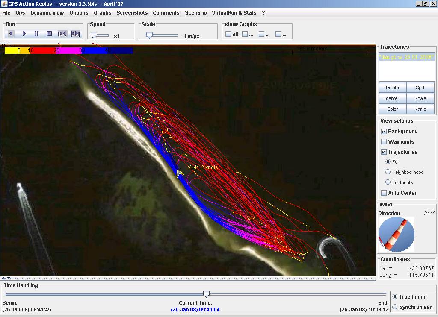Open the VirtualRun & Stats menu
The image size is (438, 317).
[234, 13]
